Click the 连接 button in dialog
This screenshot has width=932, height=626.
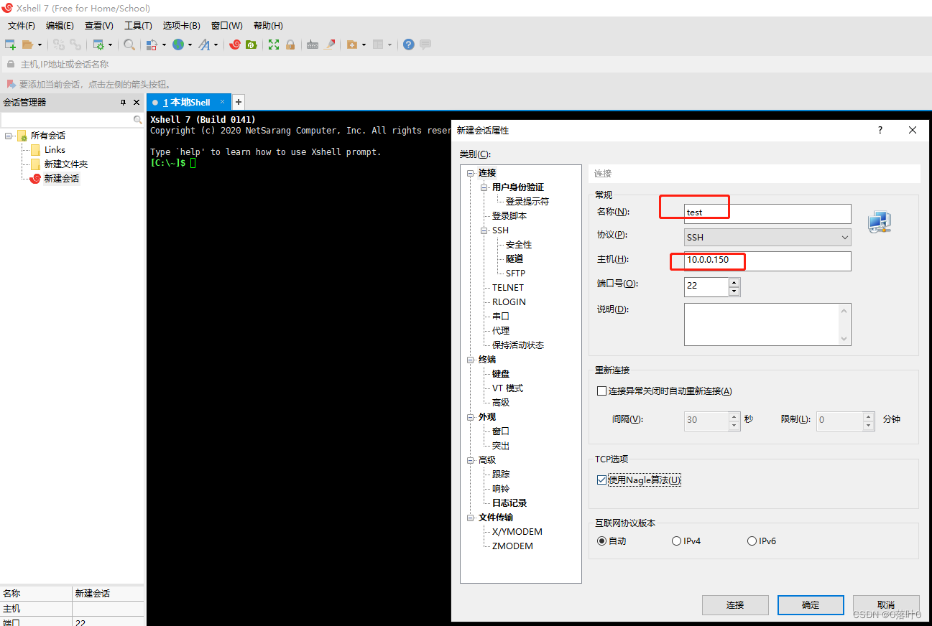735,605
